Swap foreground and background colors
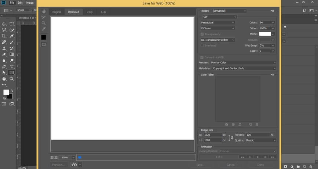The image size is (318, 169). point(12,91)
